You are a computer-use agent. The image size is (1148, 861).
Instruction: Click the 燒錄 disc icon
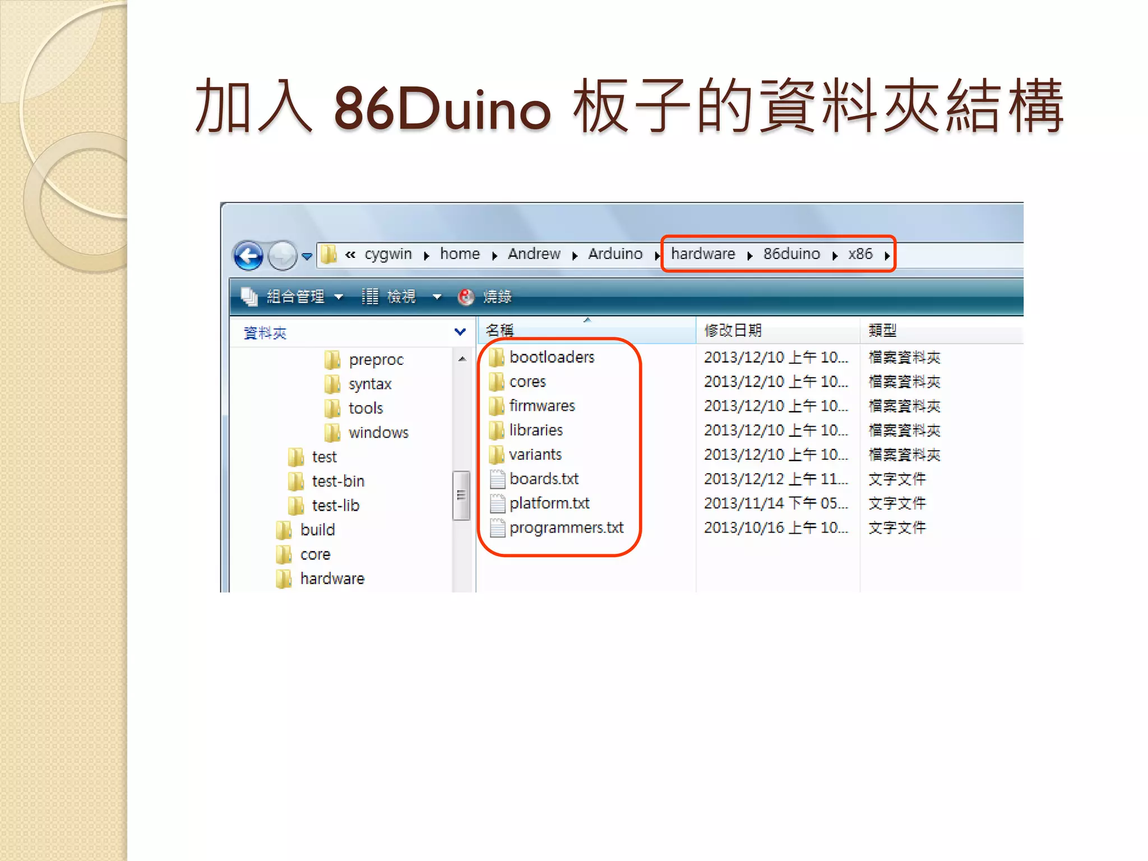pos(466,297)
